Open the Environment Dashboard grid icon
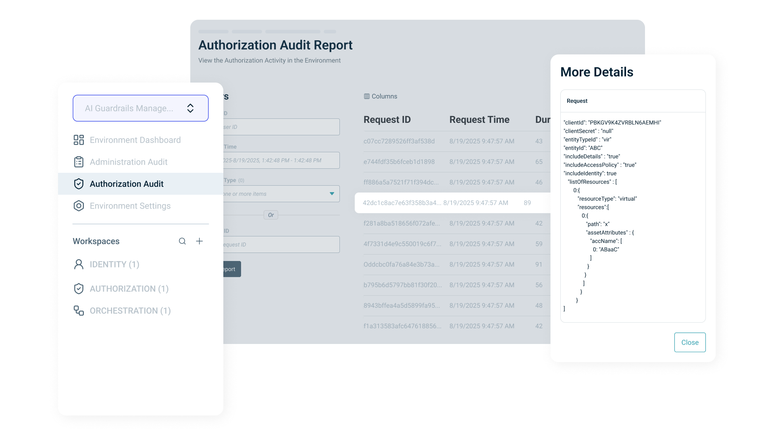 click(79, 140)
